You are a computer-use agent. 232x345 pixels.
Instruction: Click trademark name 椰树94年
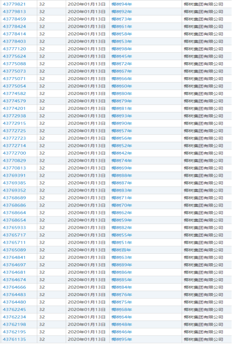(x=122, y=4)
